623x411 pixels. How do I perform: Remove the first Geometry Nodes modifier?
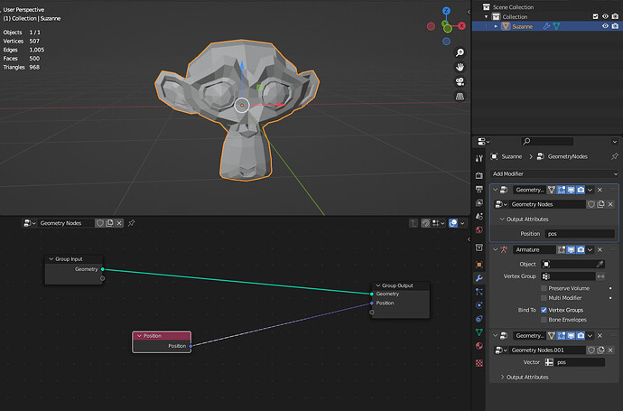point(600,190)
